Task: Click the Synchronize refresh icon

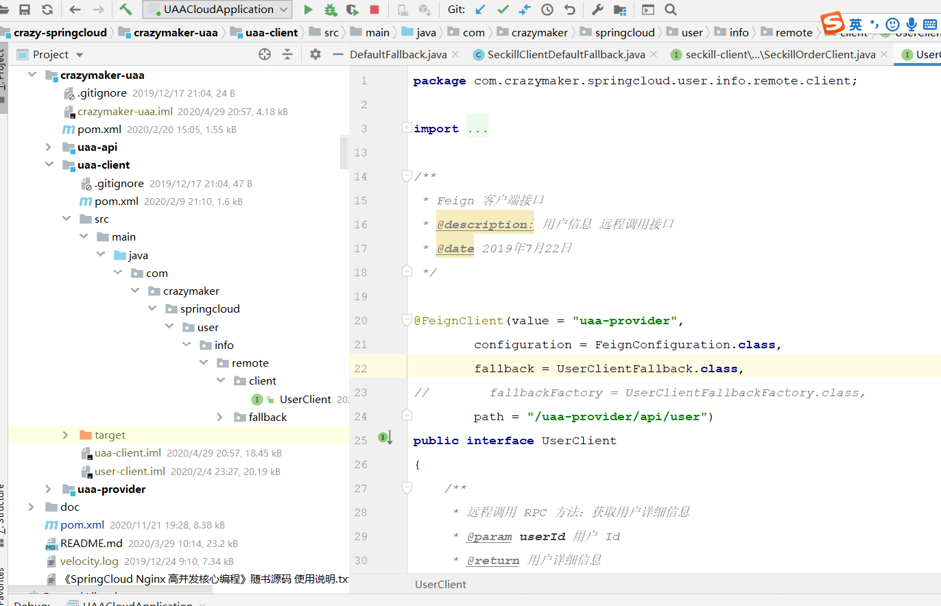Action: click(47, 10)
